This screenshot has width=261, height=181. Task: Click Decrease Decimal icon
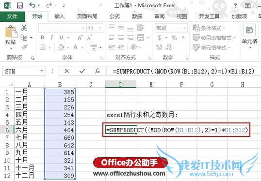[168, 47]
